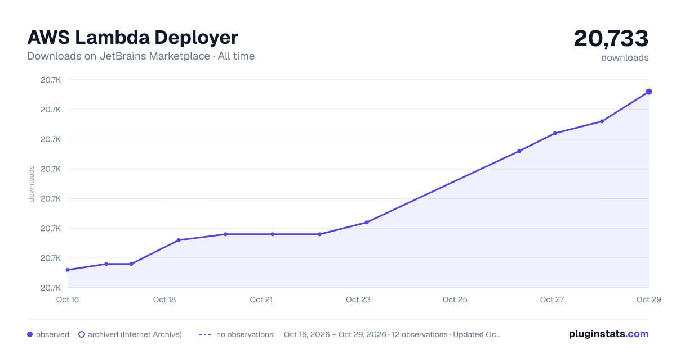Image resolution: width=676 pixels, height=354 pixels.
Task: Click the observed legend dot
Action: (30, 334)
